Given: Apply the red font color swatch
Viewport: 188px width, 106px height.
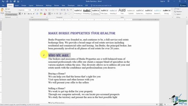Looking at the screenshot, I should click(45, 14).
